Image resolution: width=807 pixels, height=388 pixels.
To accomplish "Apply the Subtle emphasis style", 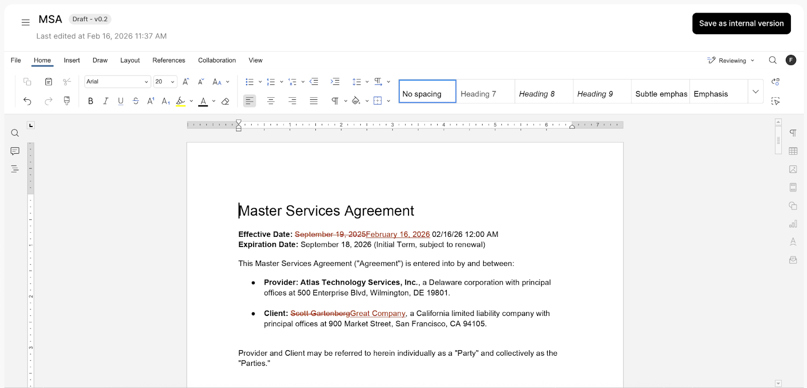I will [x=660, y=92].
